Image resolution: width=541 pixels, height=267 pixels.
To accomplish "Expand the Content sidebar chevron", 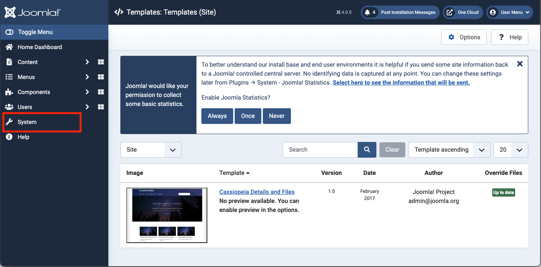I will [87, 62].
